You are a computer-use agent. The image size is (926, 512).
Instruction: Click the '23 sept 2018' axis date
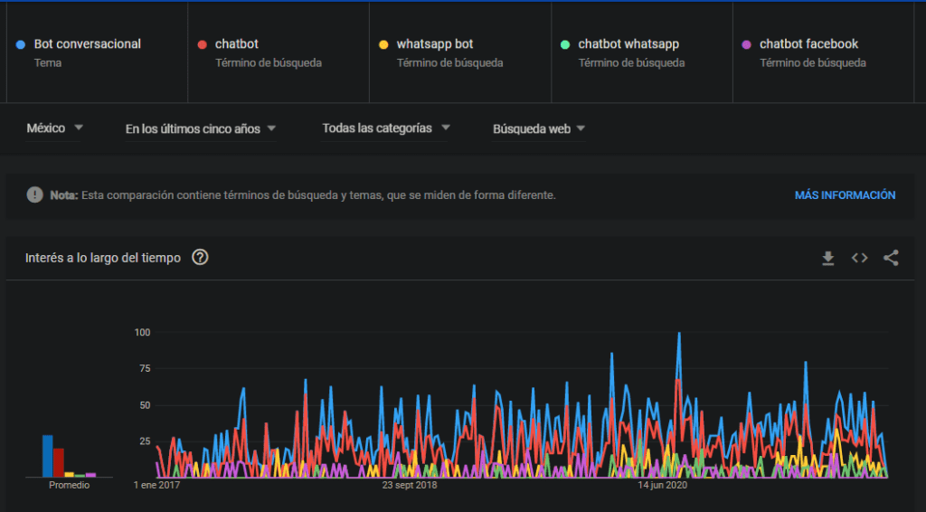[410, 485]
